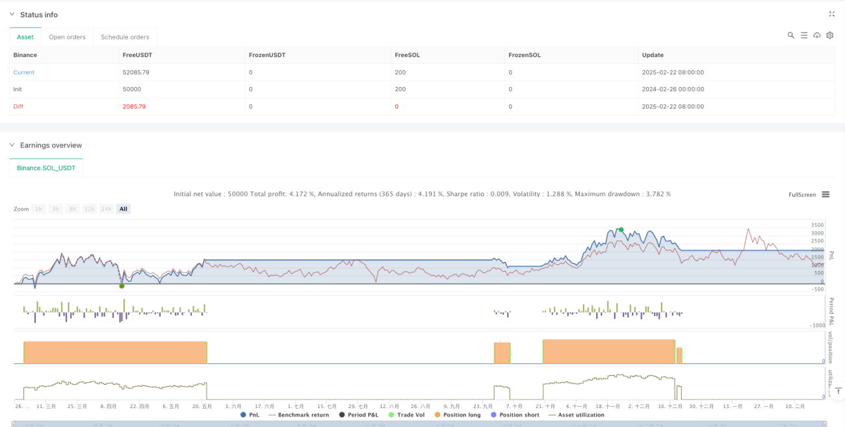Select the 1h zoom range button
The height and width of the screenshot is (427, 845).
[x=39, y=209]
